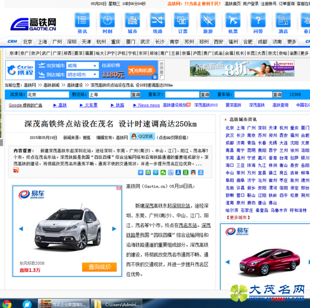Click 查询 button beside 查车次 field
Image resolution: width=310 pixels, height=308 pixels.
pyautogui.click(x=205, y=95)
